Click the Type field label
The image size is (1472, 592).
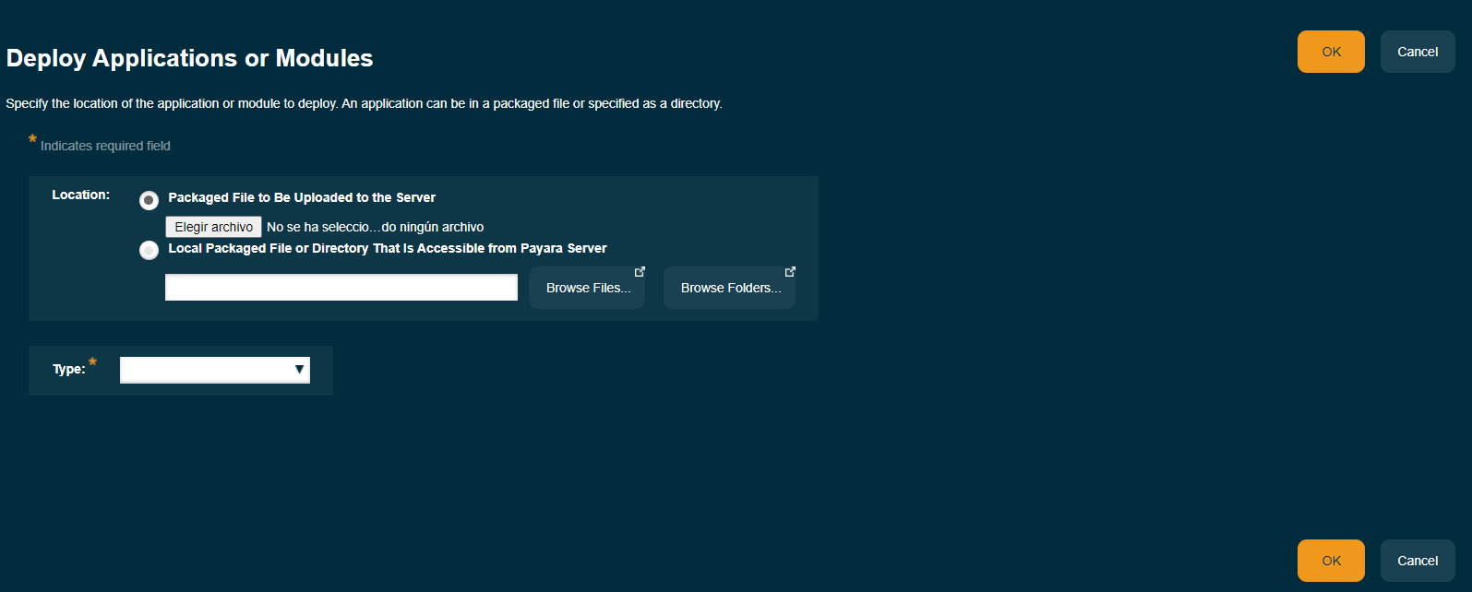pos(68,369)
